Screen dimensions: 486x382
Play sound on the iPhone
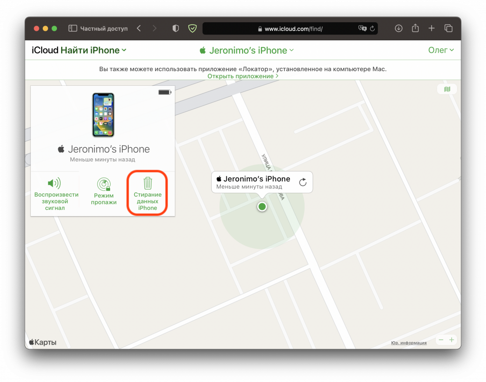(55, 194)
